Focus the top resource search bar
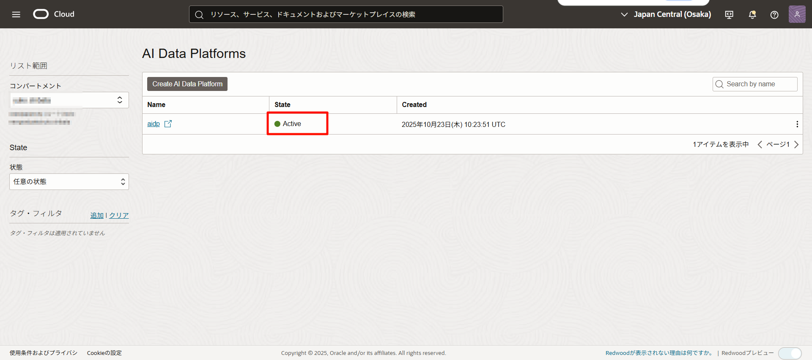This screenshot has width=812, height=360. [x=346, y=14]
